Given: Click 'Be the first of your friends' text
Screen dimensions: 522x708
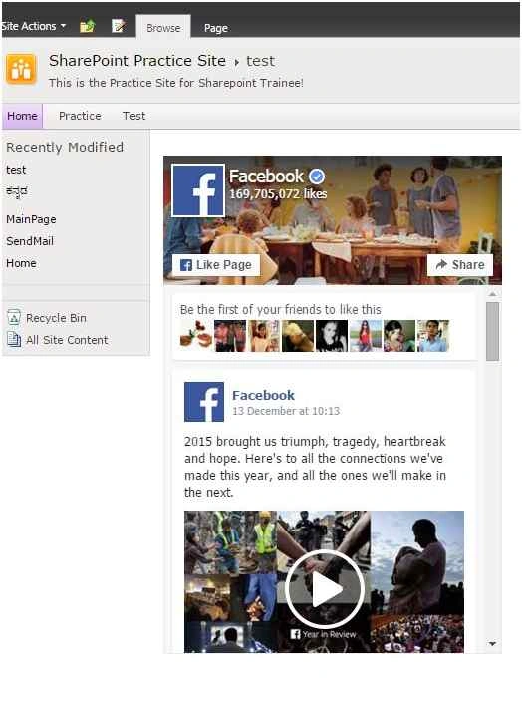Looking at the screenshot, I should pos(280,310).
